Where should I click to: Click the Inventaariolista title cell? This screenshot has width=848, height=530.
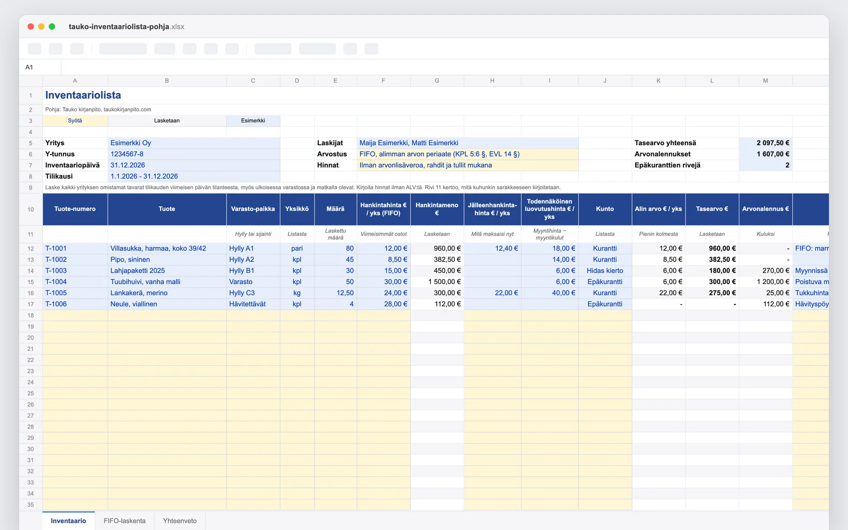(83, 95)
